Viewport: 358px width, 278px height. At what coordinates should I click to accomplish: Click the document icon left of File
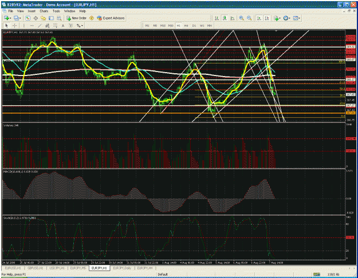[x=4, y=11]
